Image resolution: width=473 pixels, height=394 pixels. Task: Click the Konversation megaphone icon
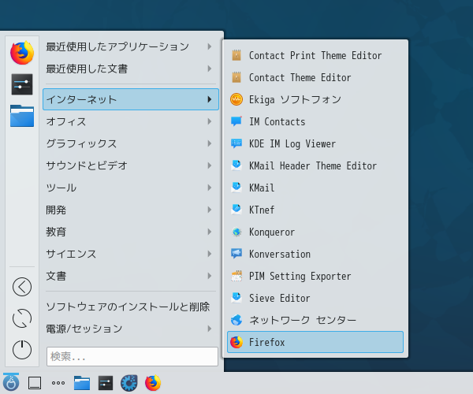pyautogui.click(x=236, y=254)
